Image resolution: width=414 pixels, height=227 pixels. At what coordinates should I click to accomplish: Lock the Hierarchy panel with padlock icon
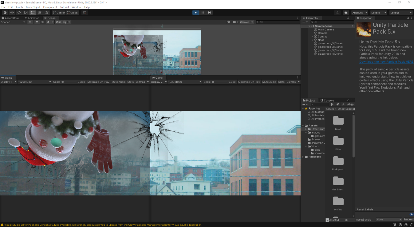coord(348,18)
